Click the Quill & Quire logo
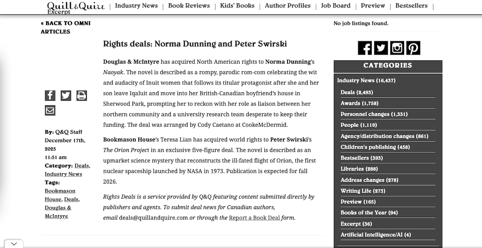 (76, 6)
